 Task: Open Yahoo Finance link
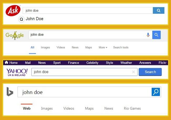click(73, 63)
